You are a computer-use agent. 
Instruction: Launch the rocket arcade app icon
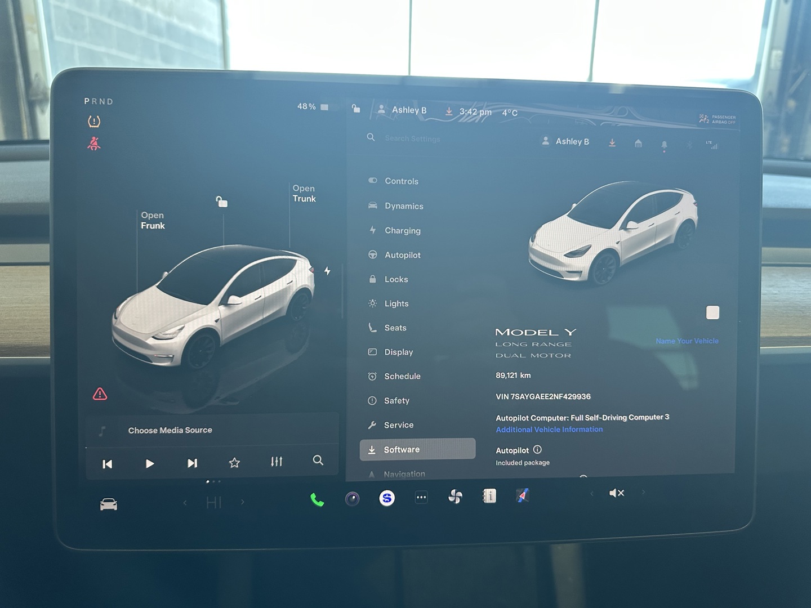tap(523, 495)
